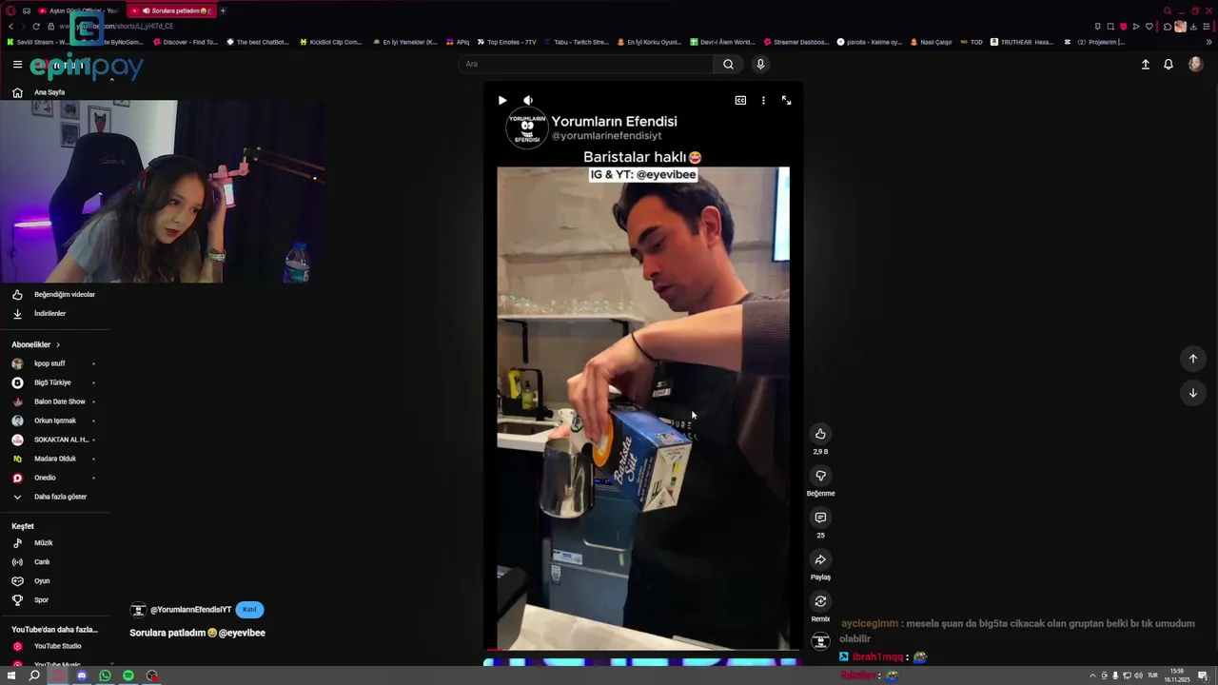Screen dimensions: 1218x685
Task: Expand Daha fazla göster
Action: click(55, 497)
